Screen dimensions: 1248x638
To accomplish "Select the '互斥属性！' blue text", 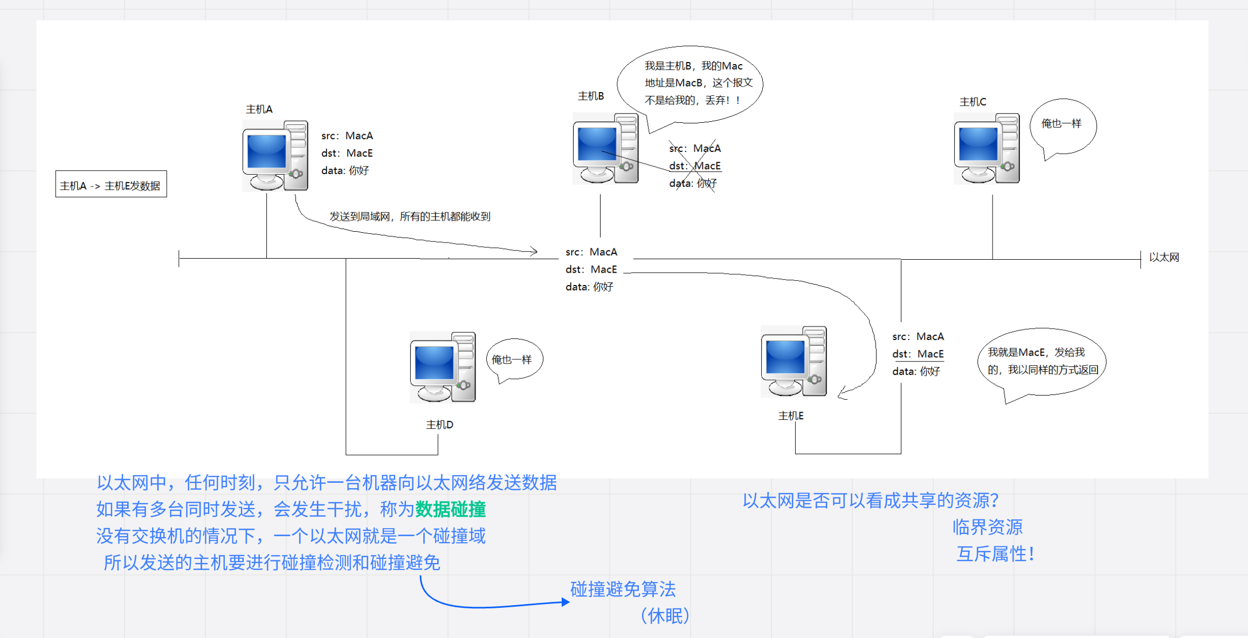I will [995, 554].
